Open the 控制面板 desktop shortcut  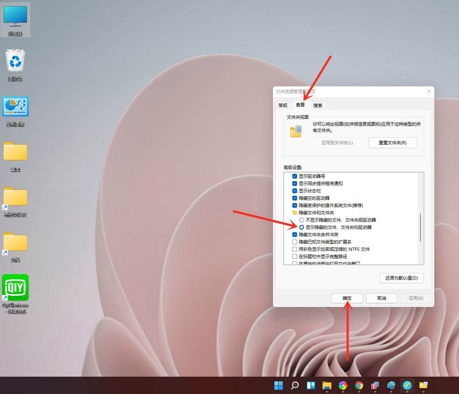click(15, 106)
